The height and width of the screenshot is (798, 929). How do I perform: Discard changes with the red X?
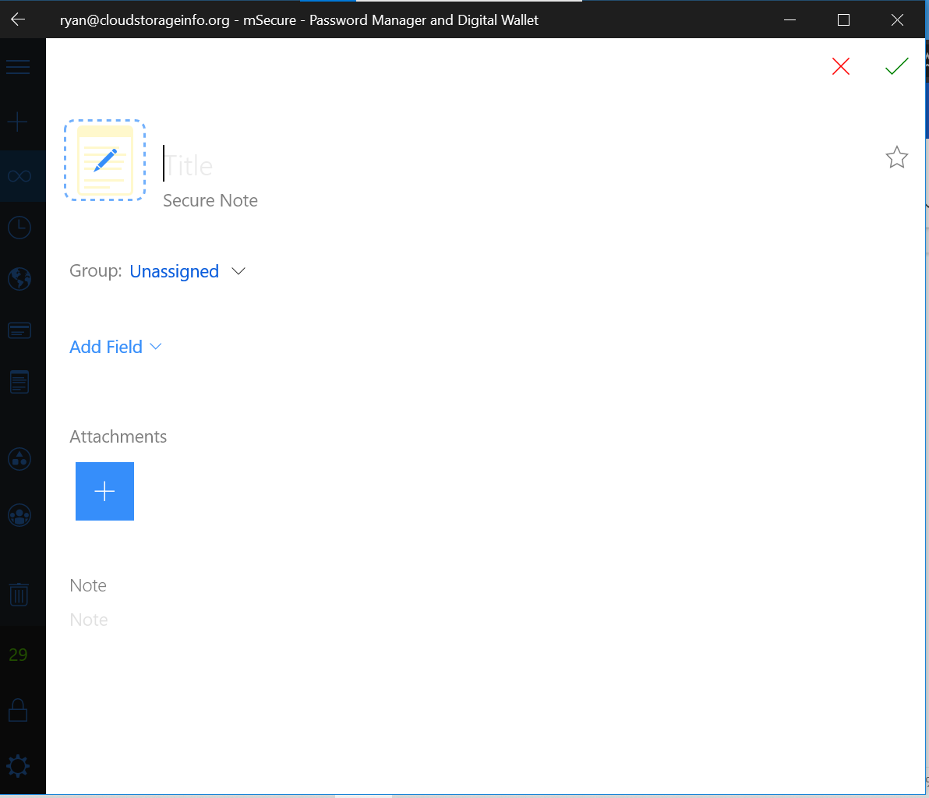pyautogui.click(x=840, y=66)
